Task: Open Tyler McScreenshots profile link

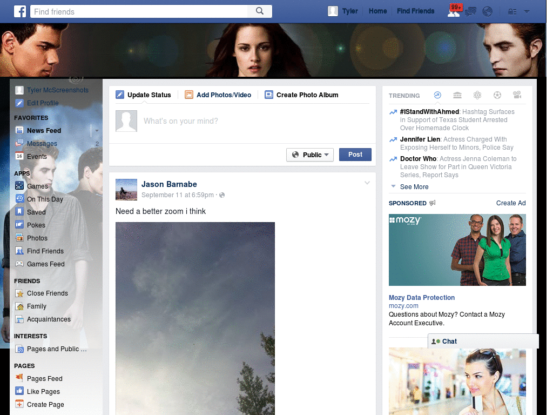Action: pyautogui.click(x=57, y=90)
